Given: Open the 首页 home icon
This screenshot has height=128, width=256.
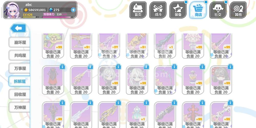Looking at the screenshot, I should pyautogui.click(x=138, y=10).
